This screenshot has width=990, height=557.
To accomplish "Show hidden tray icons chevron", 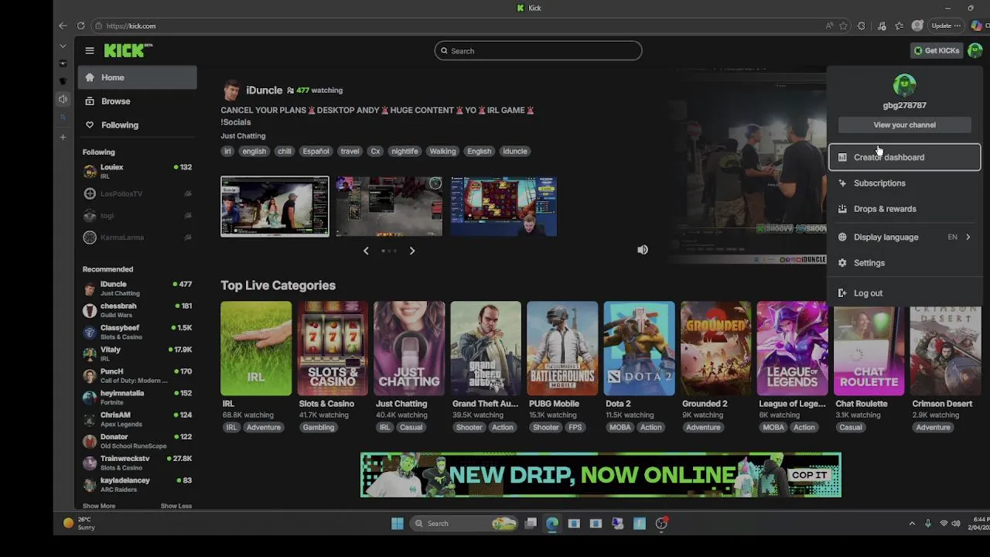I will point(912,524).
